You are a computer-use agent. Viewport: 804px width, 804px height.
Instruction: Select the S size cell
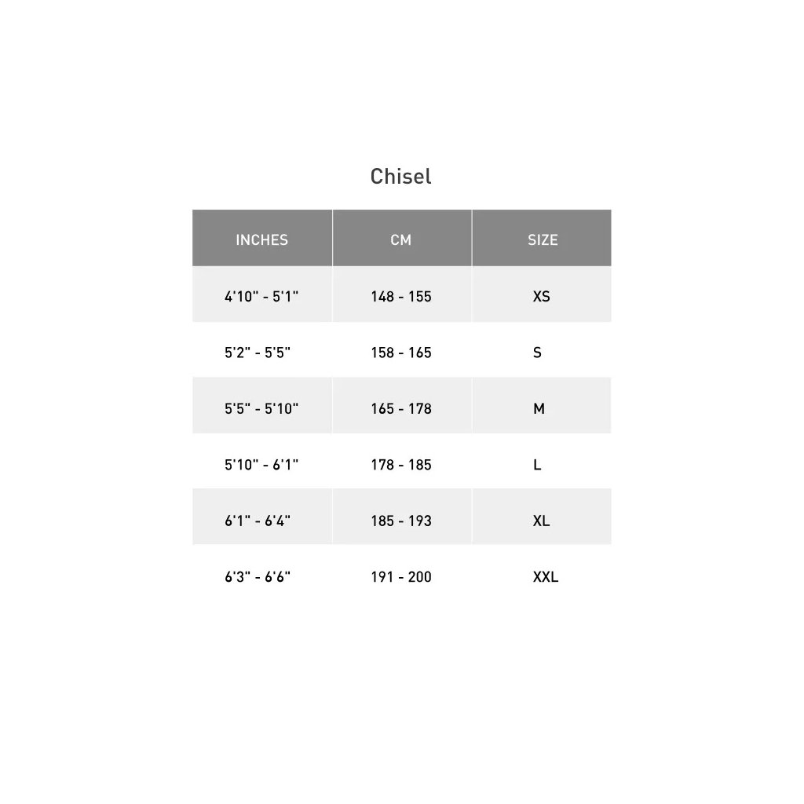point(537,353)
